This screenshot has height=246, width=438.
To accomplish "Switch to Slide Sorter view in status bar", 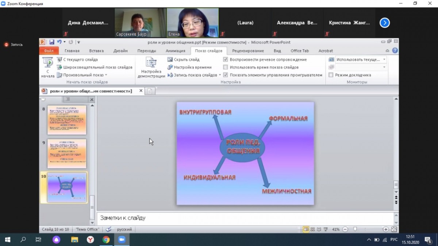I will click(312, 229).
